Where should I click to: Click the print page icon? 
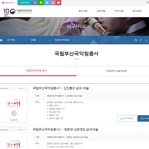tap(136, 40)
